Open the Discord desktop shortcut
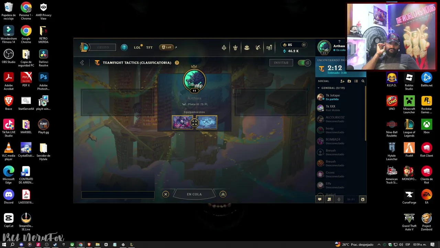 9,197
